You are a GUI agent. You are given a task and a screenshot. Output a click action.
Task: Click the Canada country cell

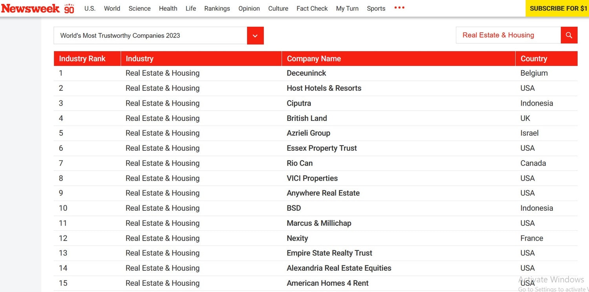(533, 163)
